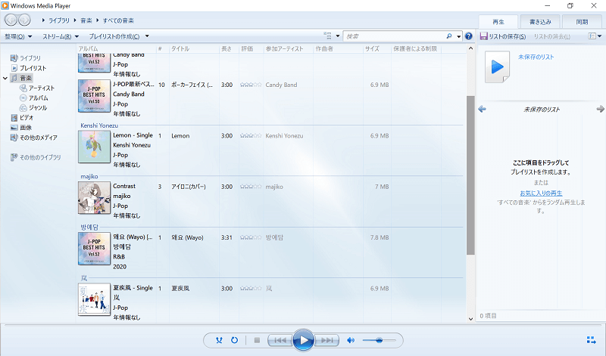Image resolution: width=606 pixels, height=356 pixels.
Task: Collapse the 音楽 tree node arrow
Action: [5, 79]
